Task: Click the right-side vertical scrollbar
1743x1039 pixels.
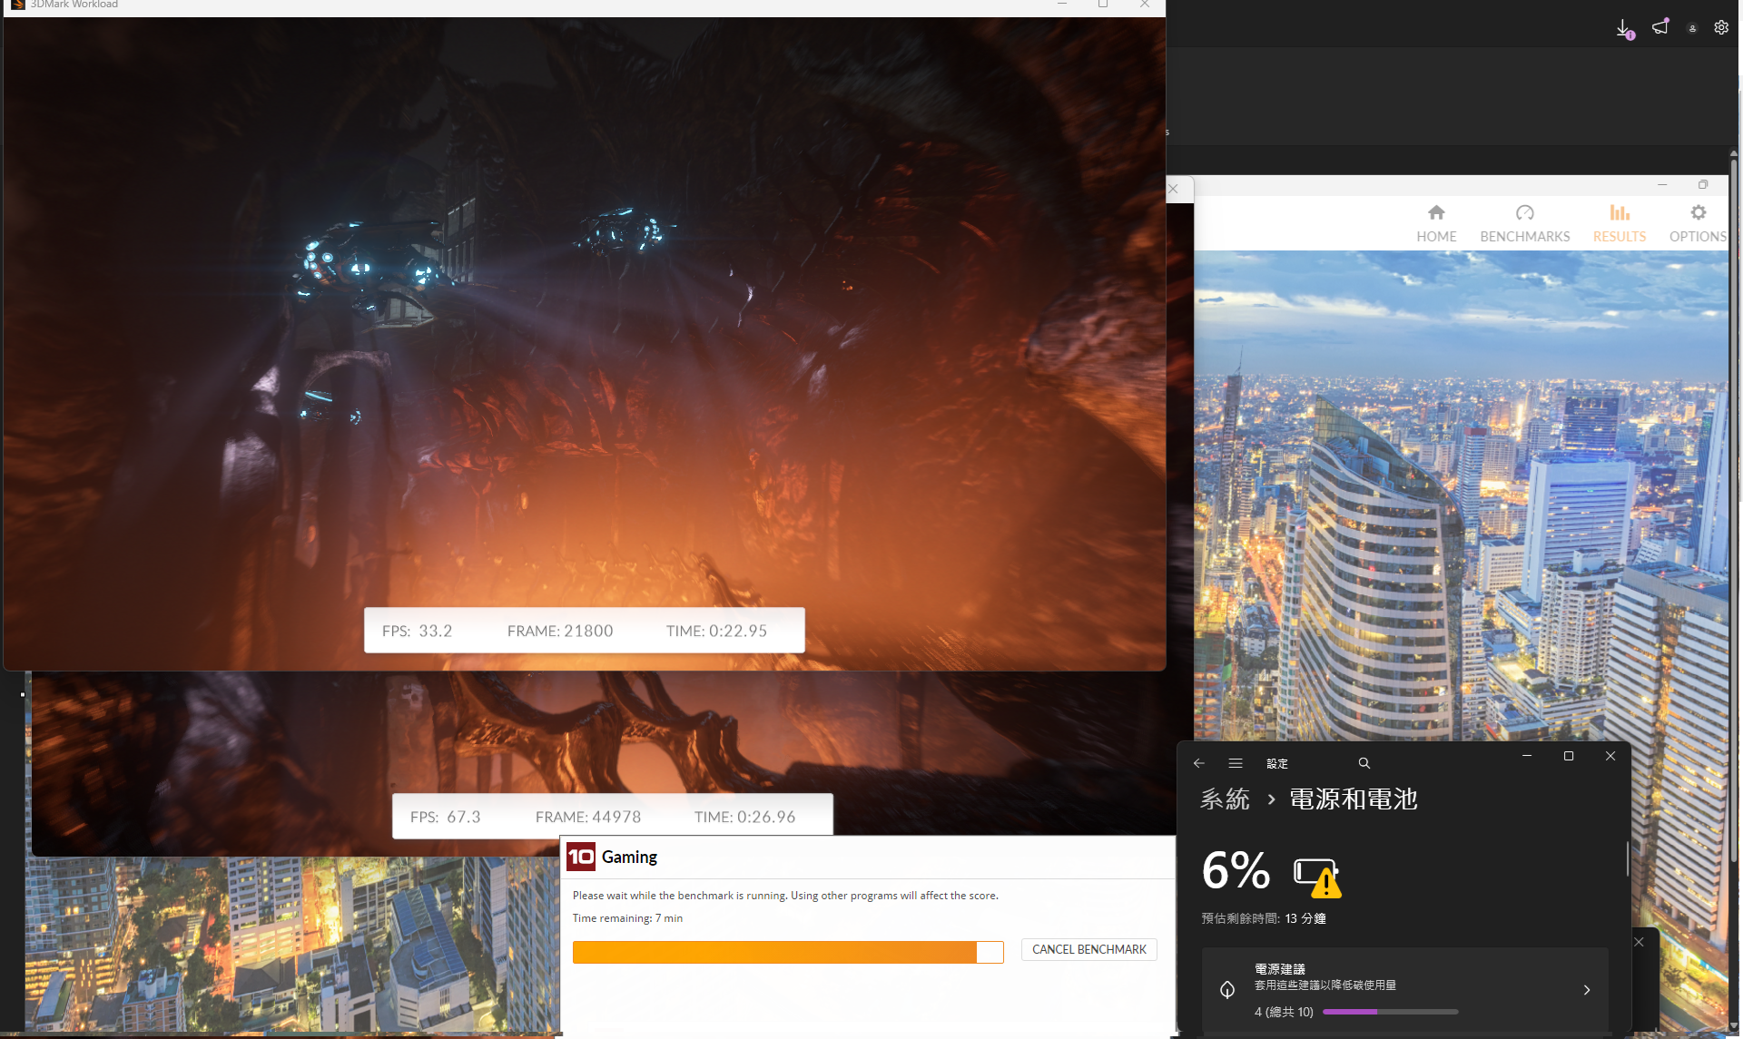Action: pos(1734,508)
